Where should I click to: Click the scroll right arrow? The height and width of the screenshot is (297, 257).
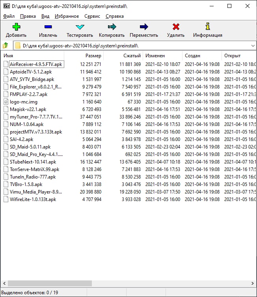coord(253,283)
